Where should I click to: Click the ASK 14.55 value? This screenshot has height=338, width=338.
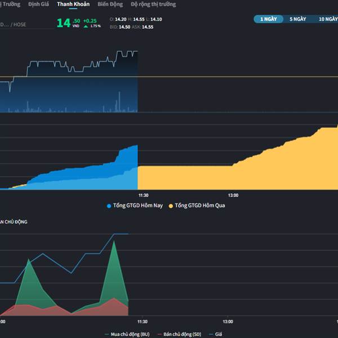coord(148,27)
